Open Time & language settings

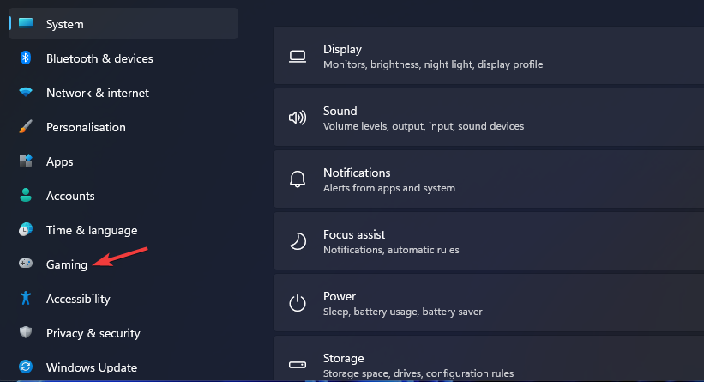pyautogui.click(x=91, y=230)
